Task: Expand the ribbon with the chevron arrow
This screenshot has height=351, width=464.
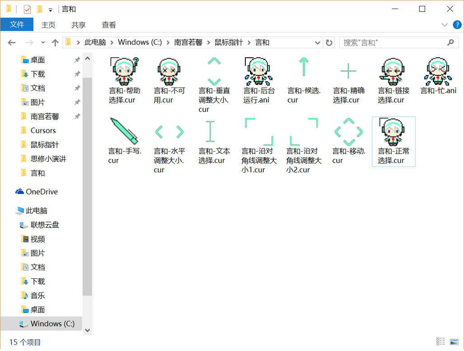Action: pos(445,25)
